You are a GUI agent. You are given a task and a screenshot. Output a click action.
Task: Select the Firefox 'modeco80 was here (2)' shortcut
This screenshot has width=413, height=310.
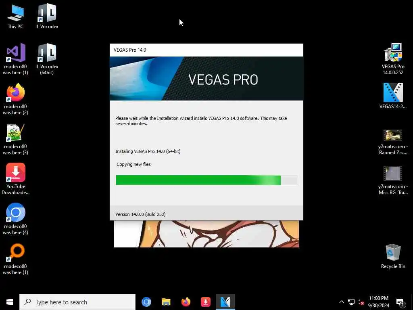(16, 99)
